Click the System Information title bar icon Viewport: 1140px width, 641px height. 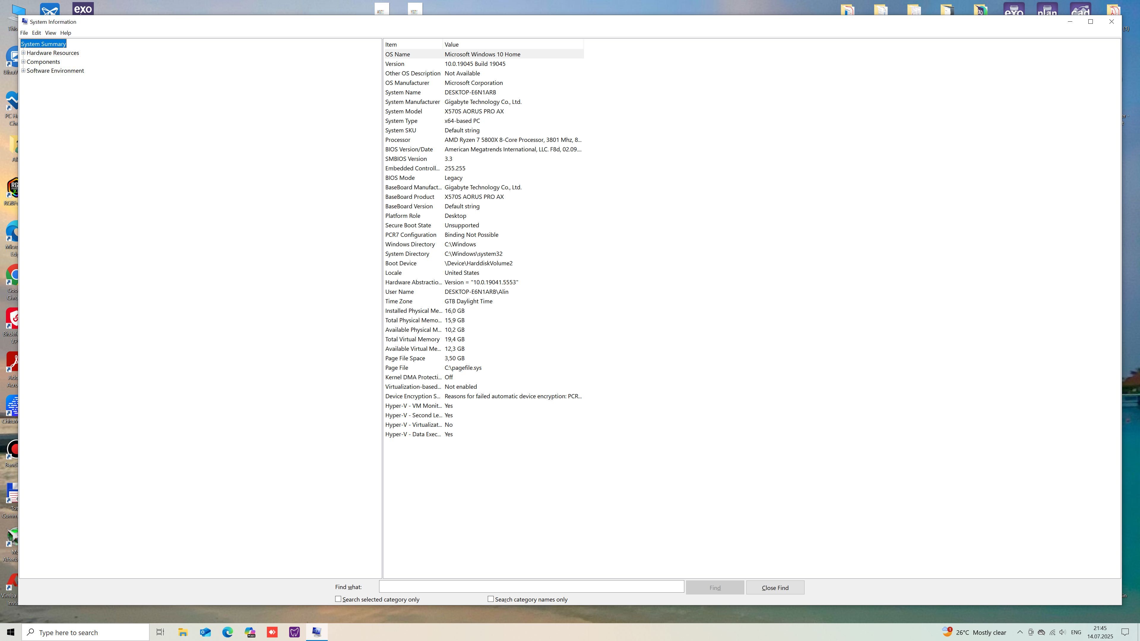click(x=25, y=22)
